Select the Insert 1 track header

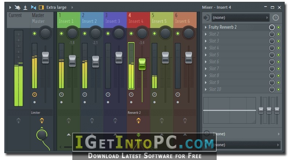(x=69, y=20)
